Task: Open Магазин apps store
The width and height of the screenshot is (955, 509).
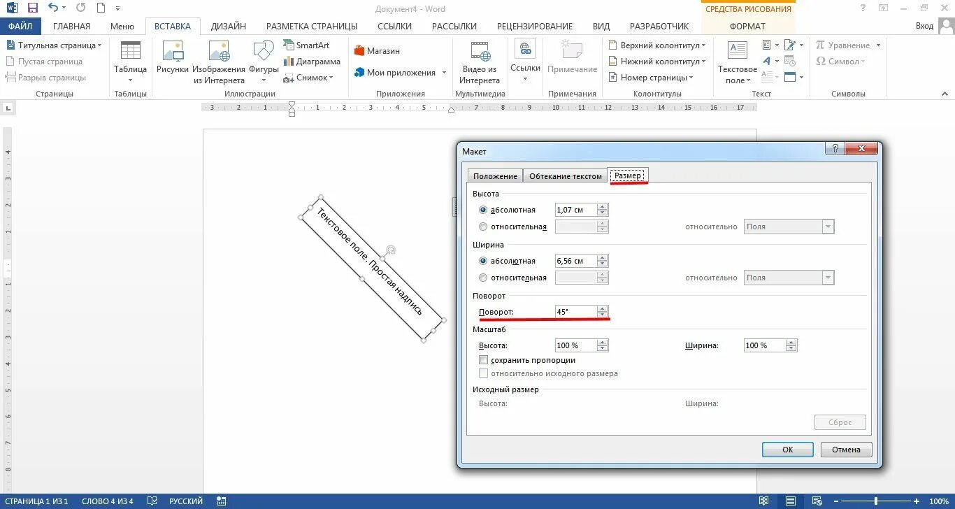Action: coord(378,50)
